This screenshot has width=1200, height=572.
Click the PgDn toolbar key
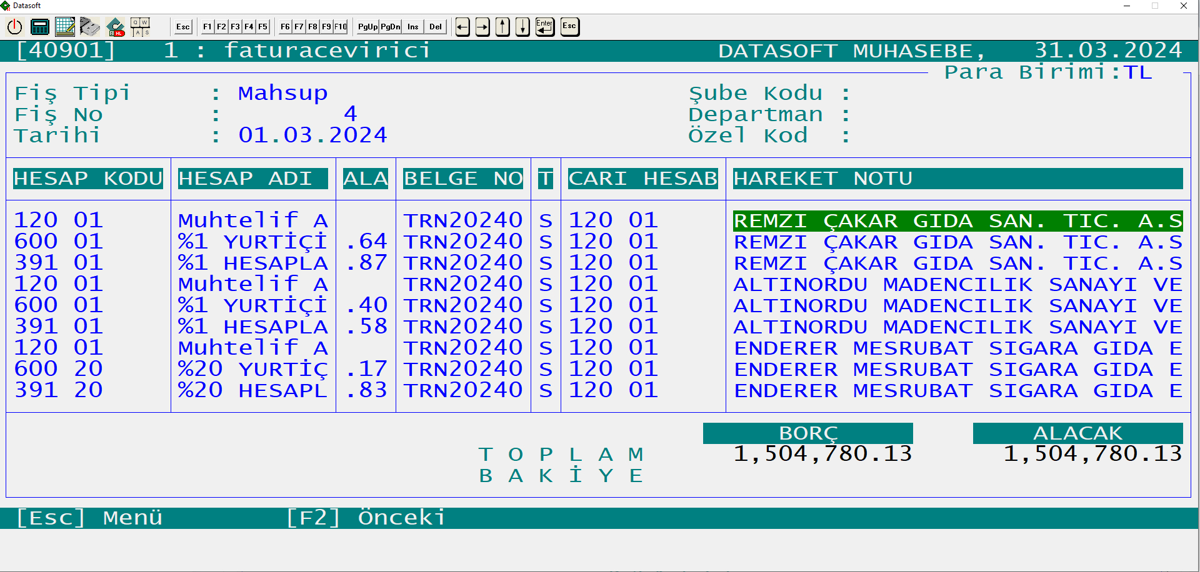coord(390,27)
